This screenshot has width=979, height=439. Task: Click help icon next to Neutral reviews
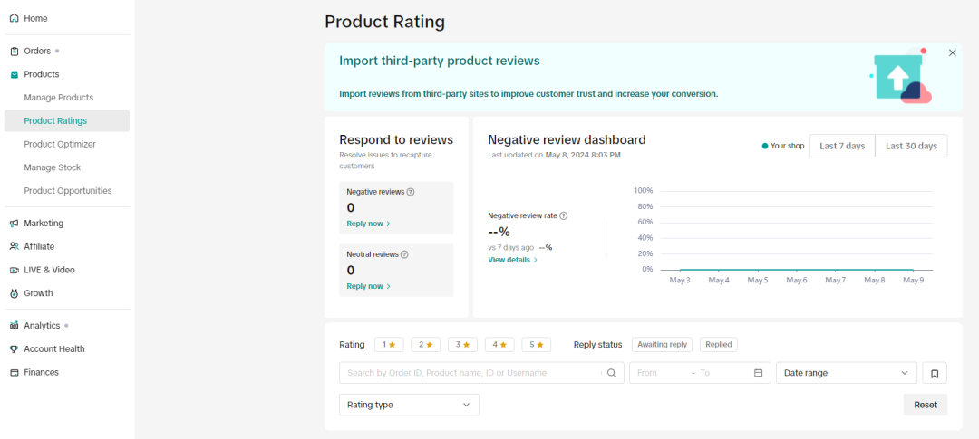404,254
